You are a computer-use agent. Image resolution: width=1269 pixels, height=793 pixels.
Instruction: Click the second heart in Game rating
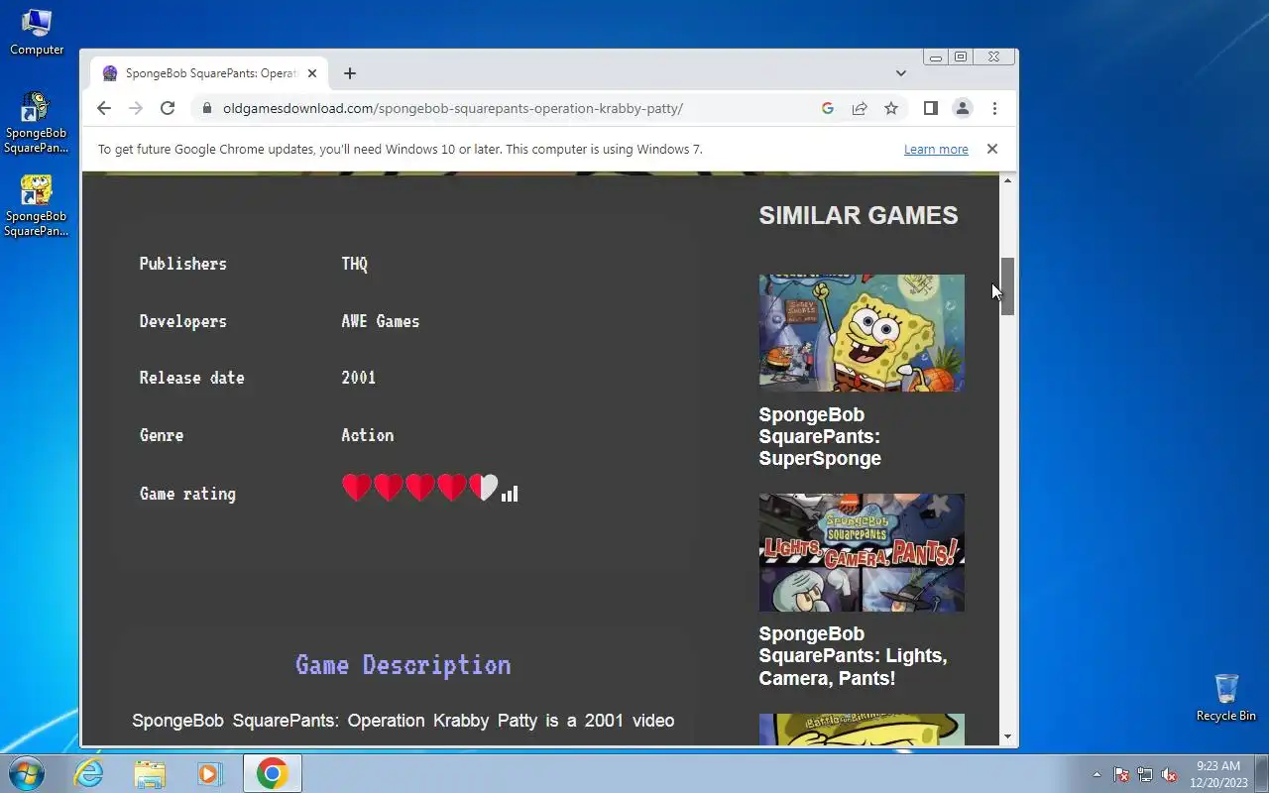tap(389, 487)
